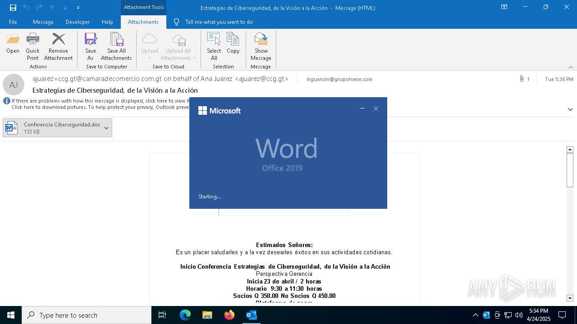Click here to download pictures info line
The image size is (577, 324).
pos(100,107)
